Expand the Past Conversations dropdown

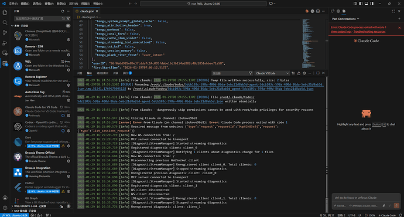pyautogui.click(x=345, y=19)
